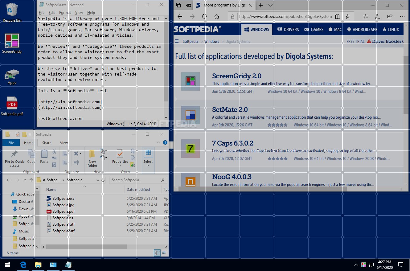Open the ScreenGridy system tray icon
This screenshot has width=410, height=271.
[364, 265]
